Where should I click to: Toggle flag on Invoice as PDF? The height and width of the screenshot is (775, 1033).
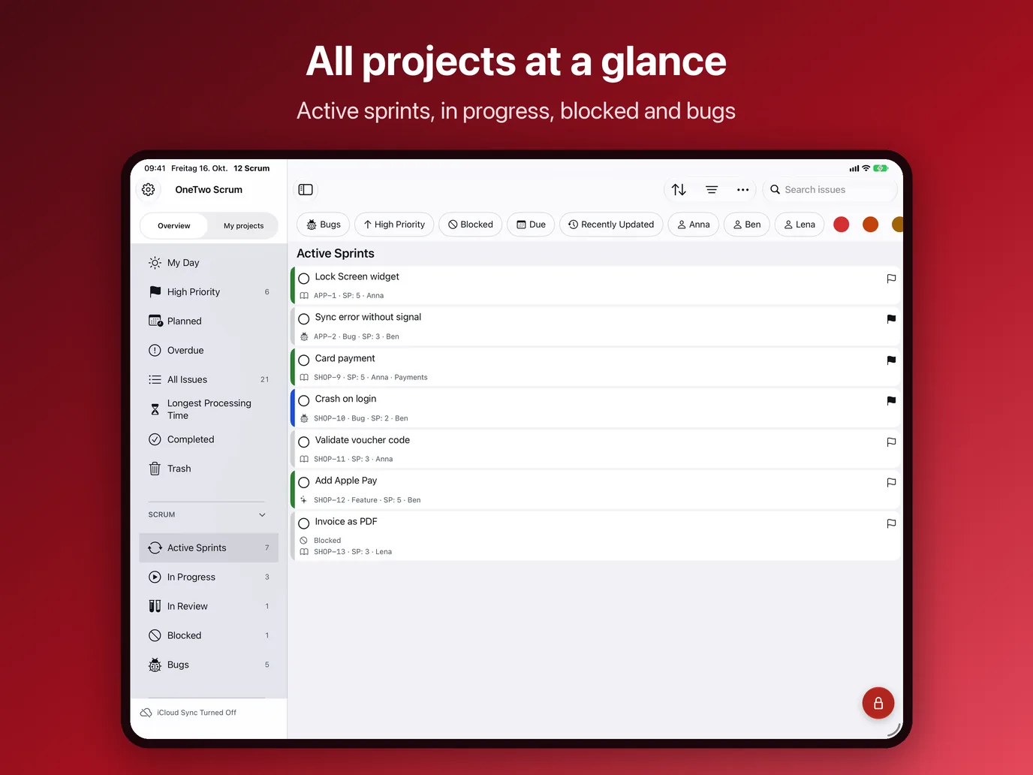pos(891,523)
